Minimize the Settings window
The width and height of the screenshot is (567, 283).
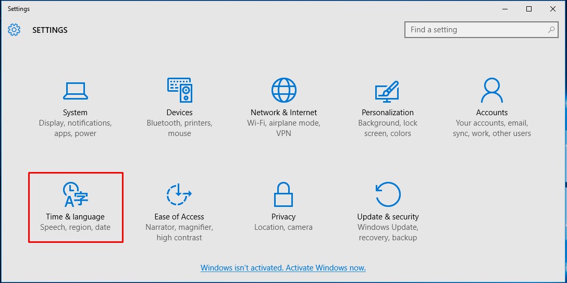tap(505, 9)
